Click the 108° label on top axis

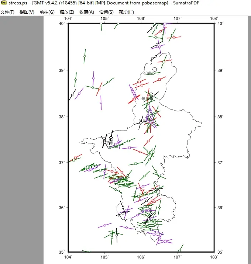(x=214, y=19)
